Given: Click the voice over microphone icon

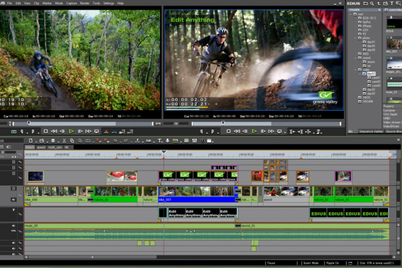Looking at the screenshot, I should pos(167,141).
